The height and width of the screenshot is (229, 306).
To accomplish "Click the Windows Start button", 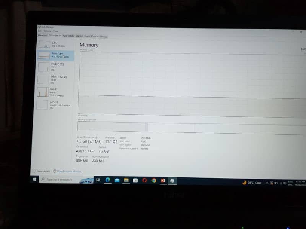I will point(34,179).
